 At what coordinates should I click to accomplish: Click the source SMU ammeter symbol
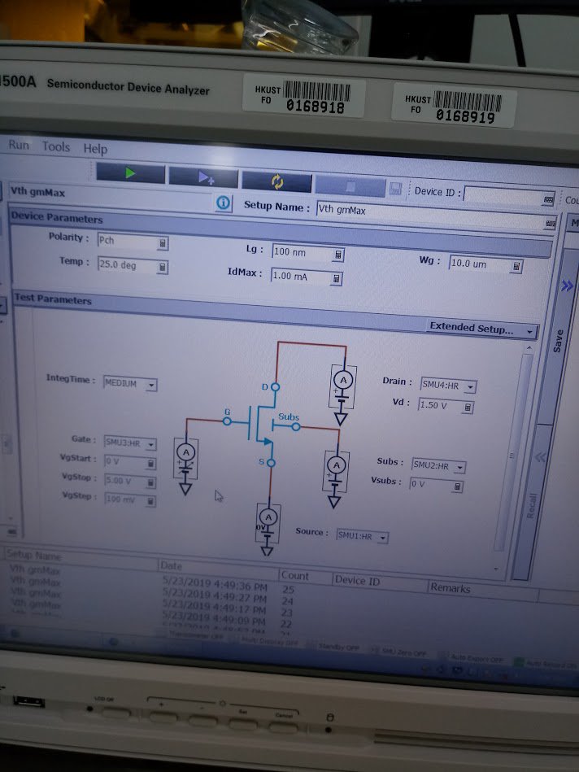point(268,517)
